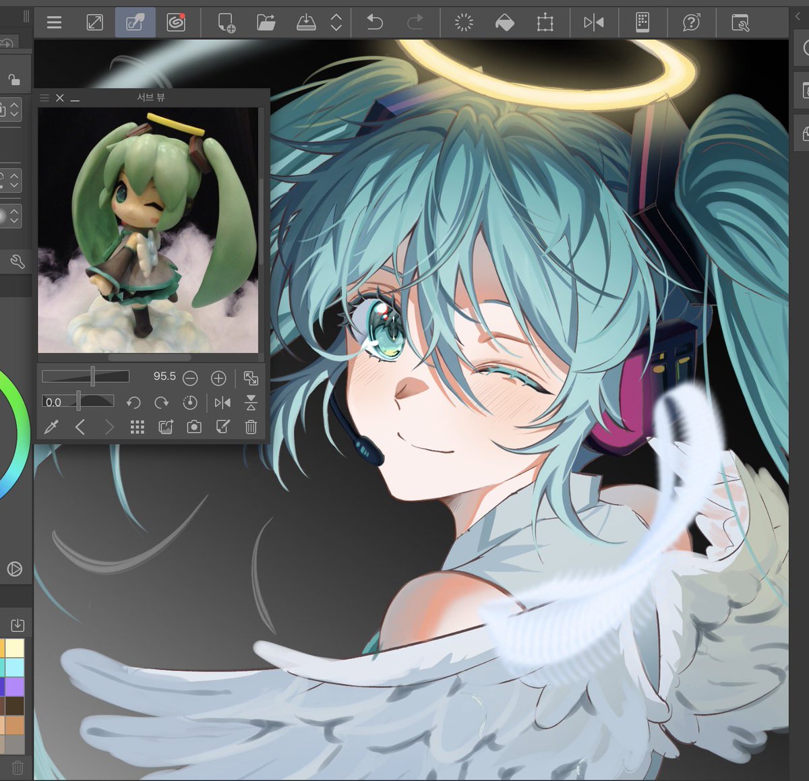Screen dimensions: 809x781
Task: Capture an image with Sub View camera
Action: (x=194, y=427)
